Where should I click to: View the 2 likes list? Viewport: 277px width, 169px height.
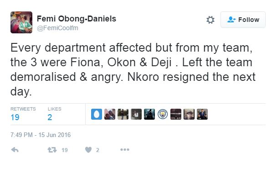[54, 114]
